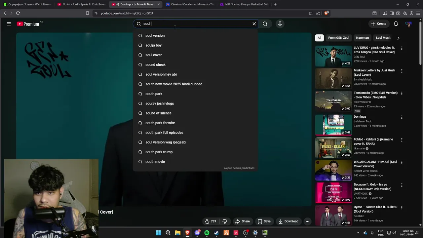Image resolution: width=423 pixels, height=238 pixels.
Task: Choose suggestion 'soul cover'
Action: (195, 55)
